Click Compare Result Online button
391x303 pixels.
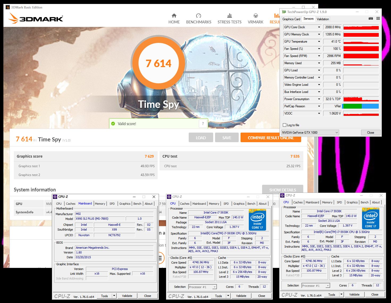[271, 138]
